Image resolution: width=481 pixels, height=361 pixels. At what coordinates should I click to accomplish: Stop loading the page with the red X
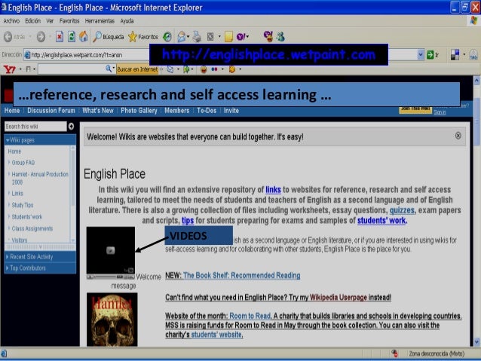click(60, 37)
